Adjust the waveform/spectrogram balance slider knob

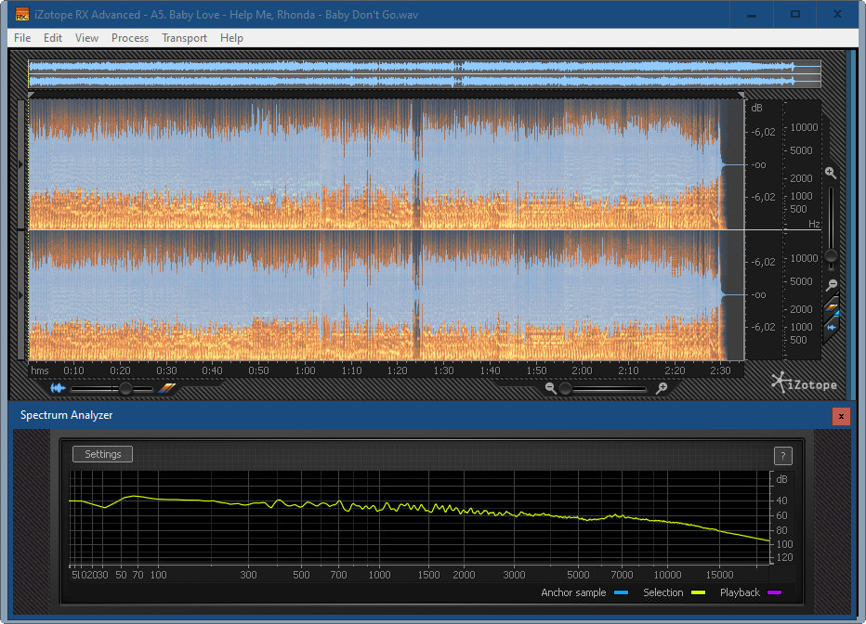click(x=126, y=389)
